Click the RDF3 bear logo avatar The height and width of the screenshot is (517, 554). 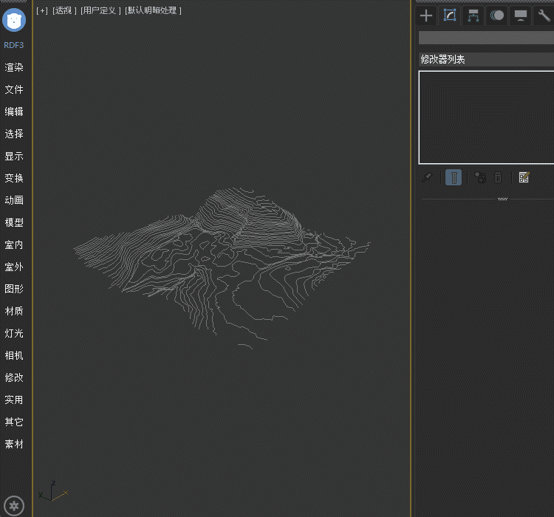coord(14,20)
